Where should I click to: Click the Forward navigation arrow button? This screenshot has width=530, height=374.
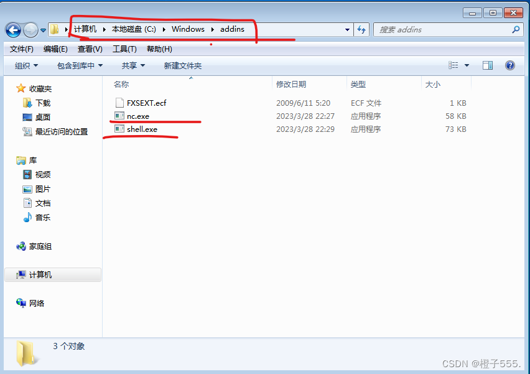pyautogui.click(x=30, y=30)
